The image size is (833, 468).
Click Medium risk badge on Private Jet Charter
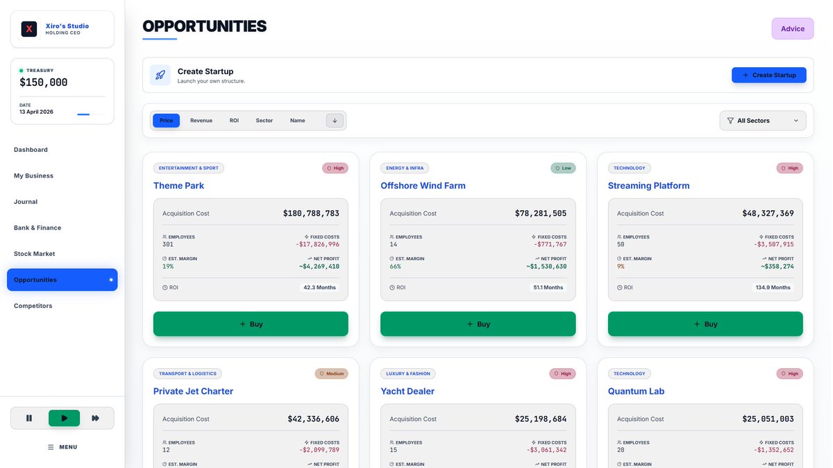click(331, 374)
